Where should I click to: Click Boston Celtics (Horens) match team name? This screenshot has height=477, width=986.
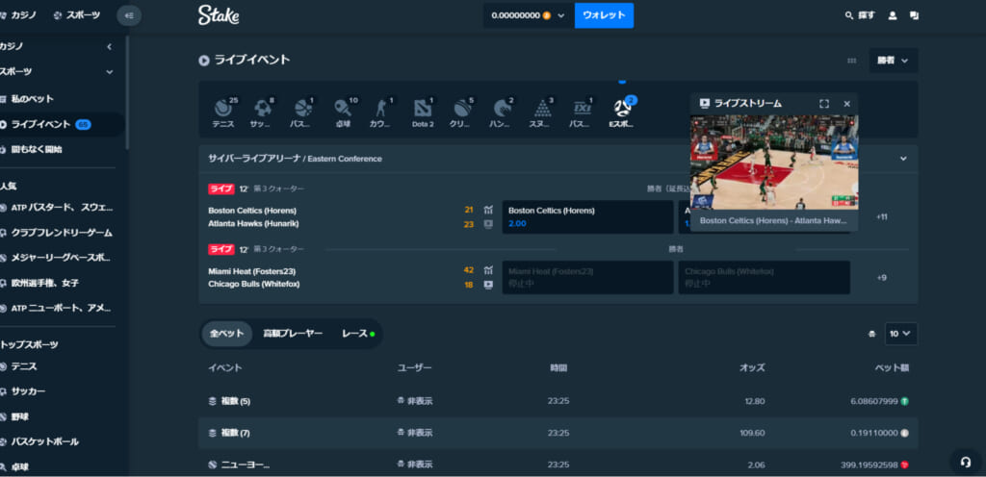click(x=252, y=211)
